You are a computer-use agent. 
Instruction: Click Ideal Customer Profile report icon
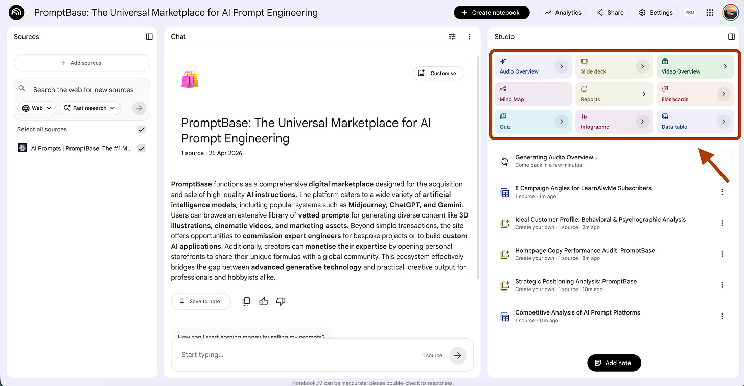click(505, 223)
